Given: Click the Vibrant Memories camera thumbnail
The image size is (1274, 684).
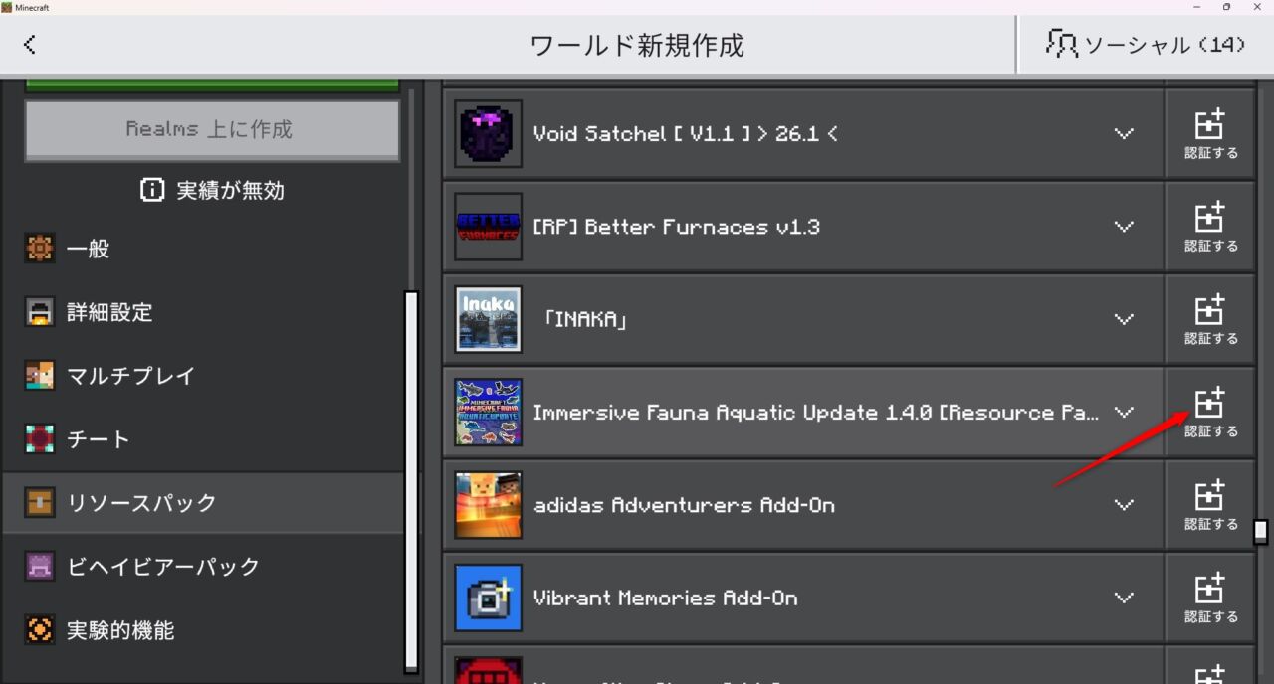Looking at the screenshot, I should click(x=489, y=598).
